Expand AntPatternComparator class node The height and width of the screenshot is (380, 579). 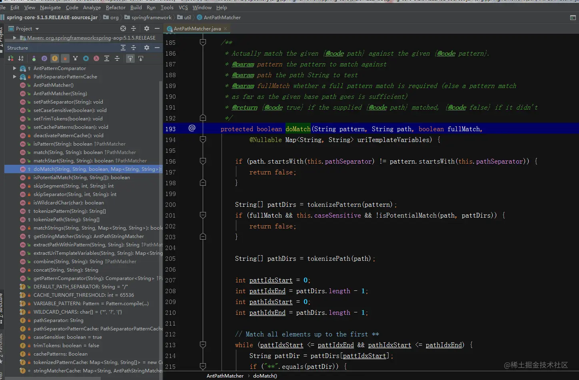(x=15, y=68)
